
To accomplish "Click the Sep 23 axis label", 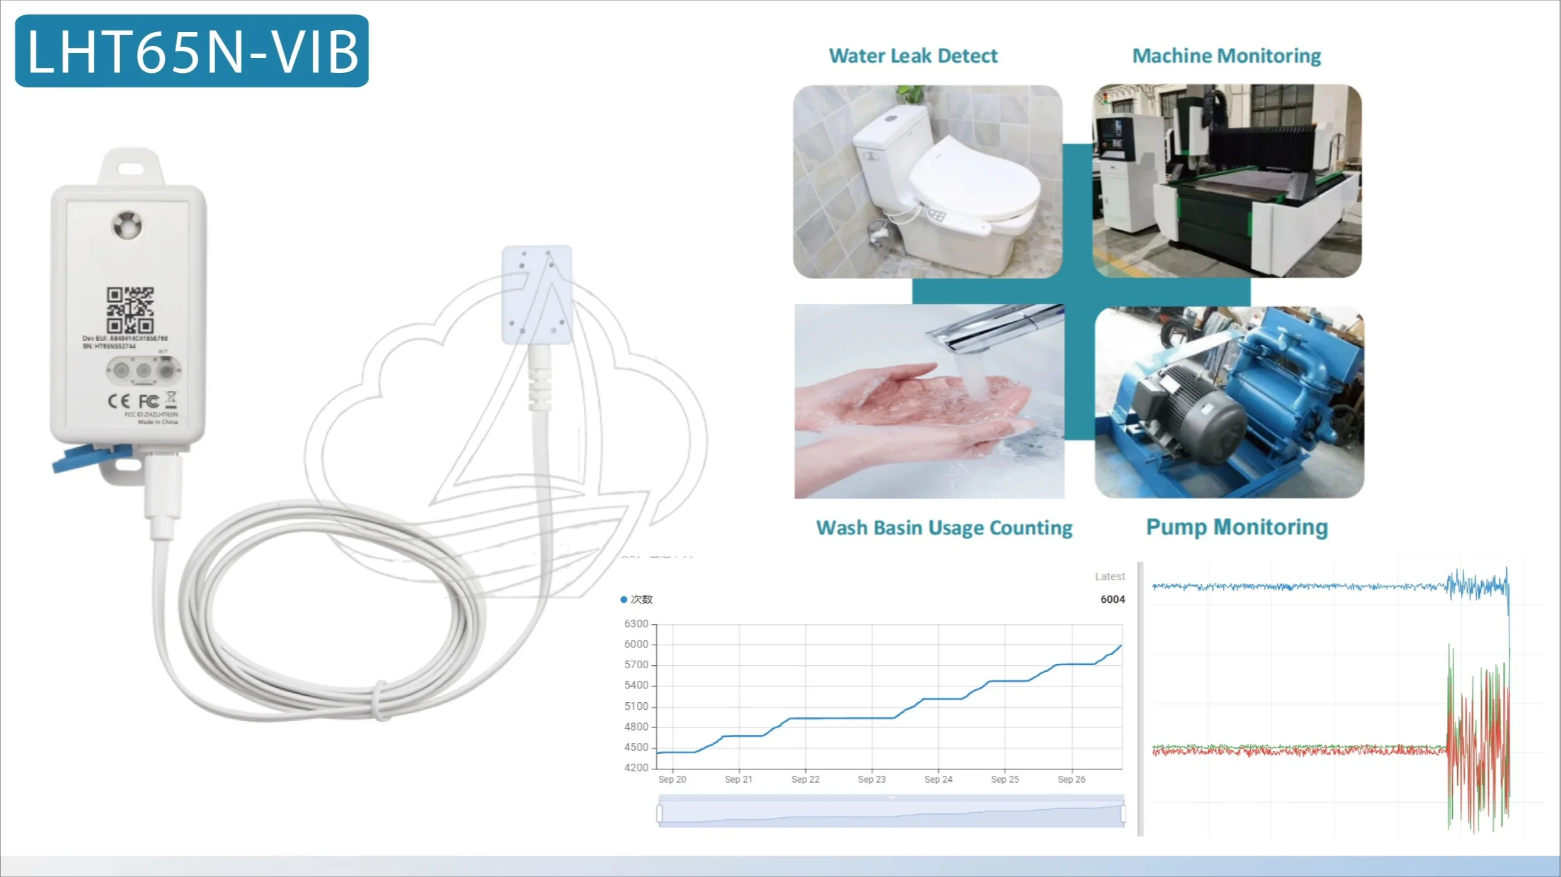I will click(871, 780).
